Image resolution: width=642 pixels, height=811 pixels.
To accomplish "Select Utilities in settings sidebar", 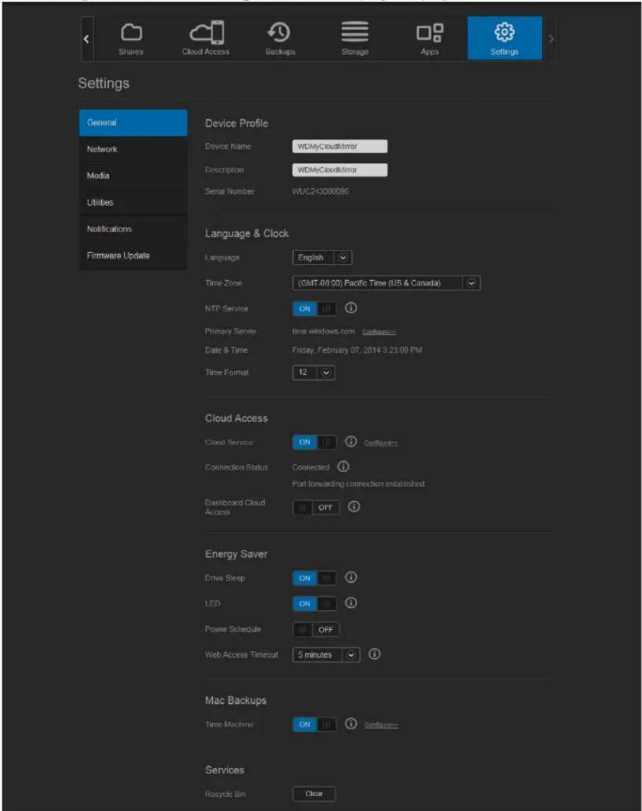I will (133, 202).
